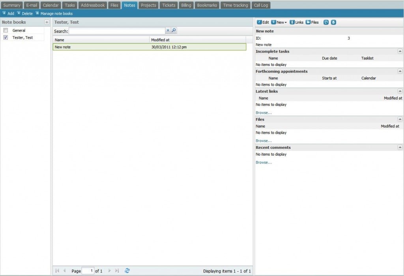Collapse the Incomplete tasks section

400,51
